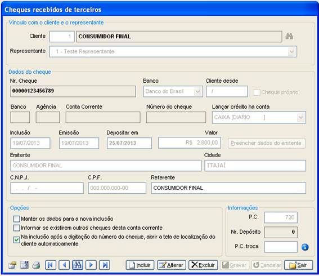
Task: Check Informar se existirem outros cheques option
Action: click(16, 228)
